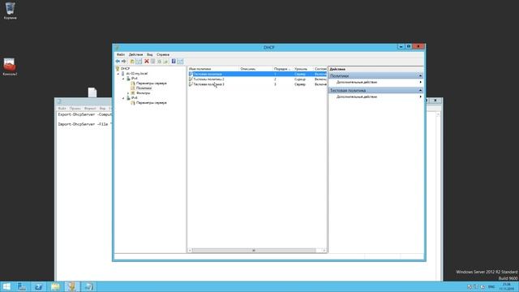519x292 pixels.
Task: Click the right arrow of list scrollbar
Action: [324, 251]
